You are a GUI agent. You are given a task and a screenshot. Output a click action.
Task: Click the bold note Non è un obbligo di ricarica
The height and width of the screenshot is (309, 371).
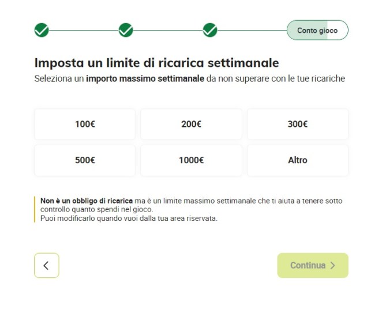tap(87, 201)
